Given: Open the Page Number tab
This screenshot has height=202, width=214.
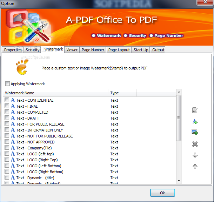Looking at the screenshot, I should 93,50.
